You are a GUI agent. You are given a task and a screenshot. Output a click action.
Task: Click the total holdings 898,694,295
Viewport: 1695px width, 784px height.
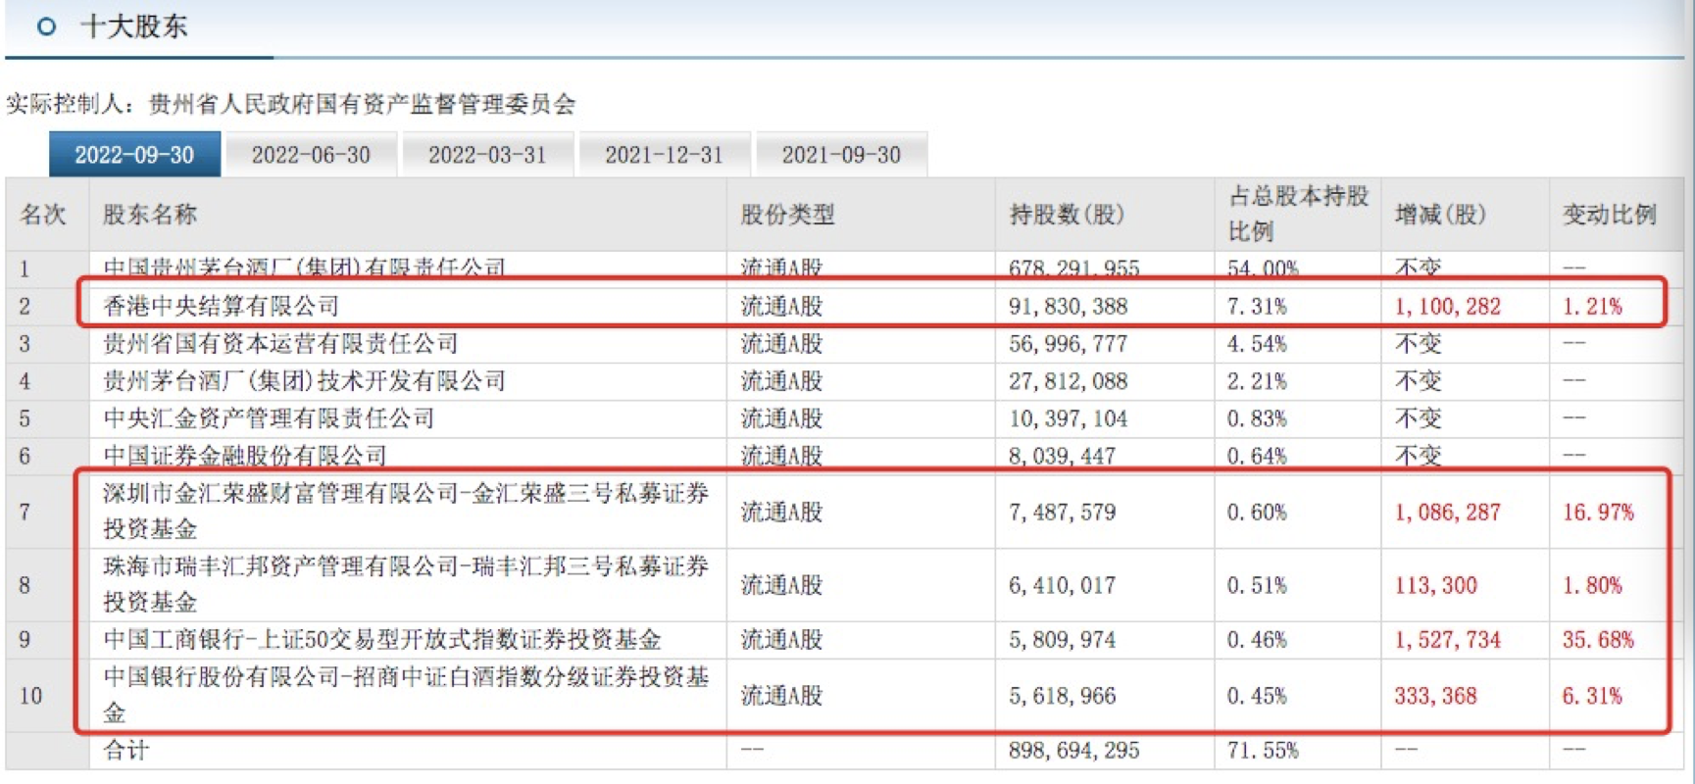point(1073,751)
